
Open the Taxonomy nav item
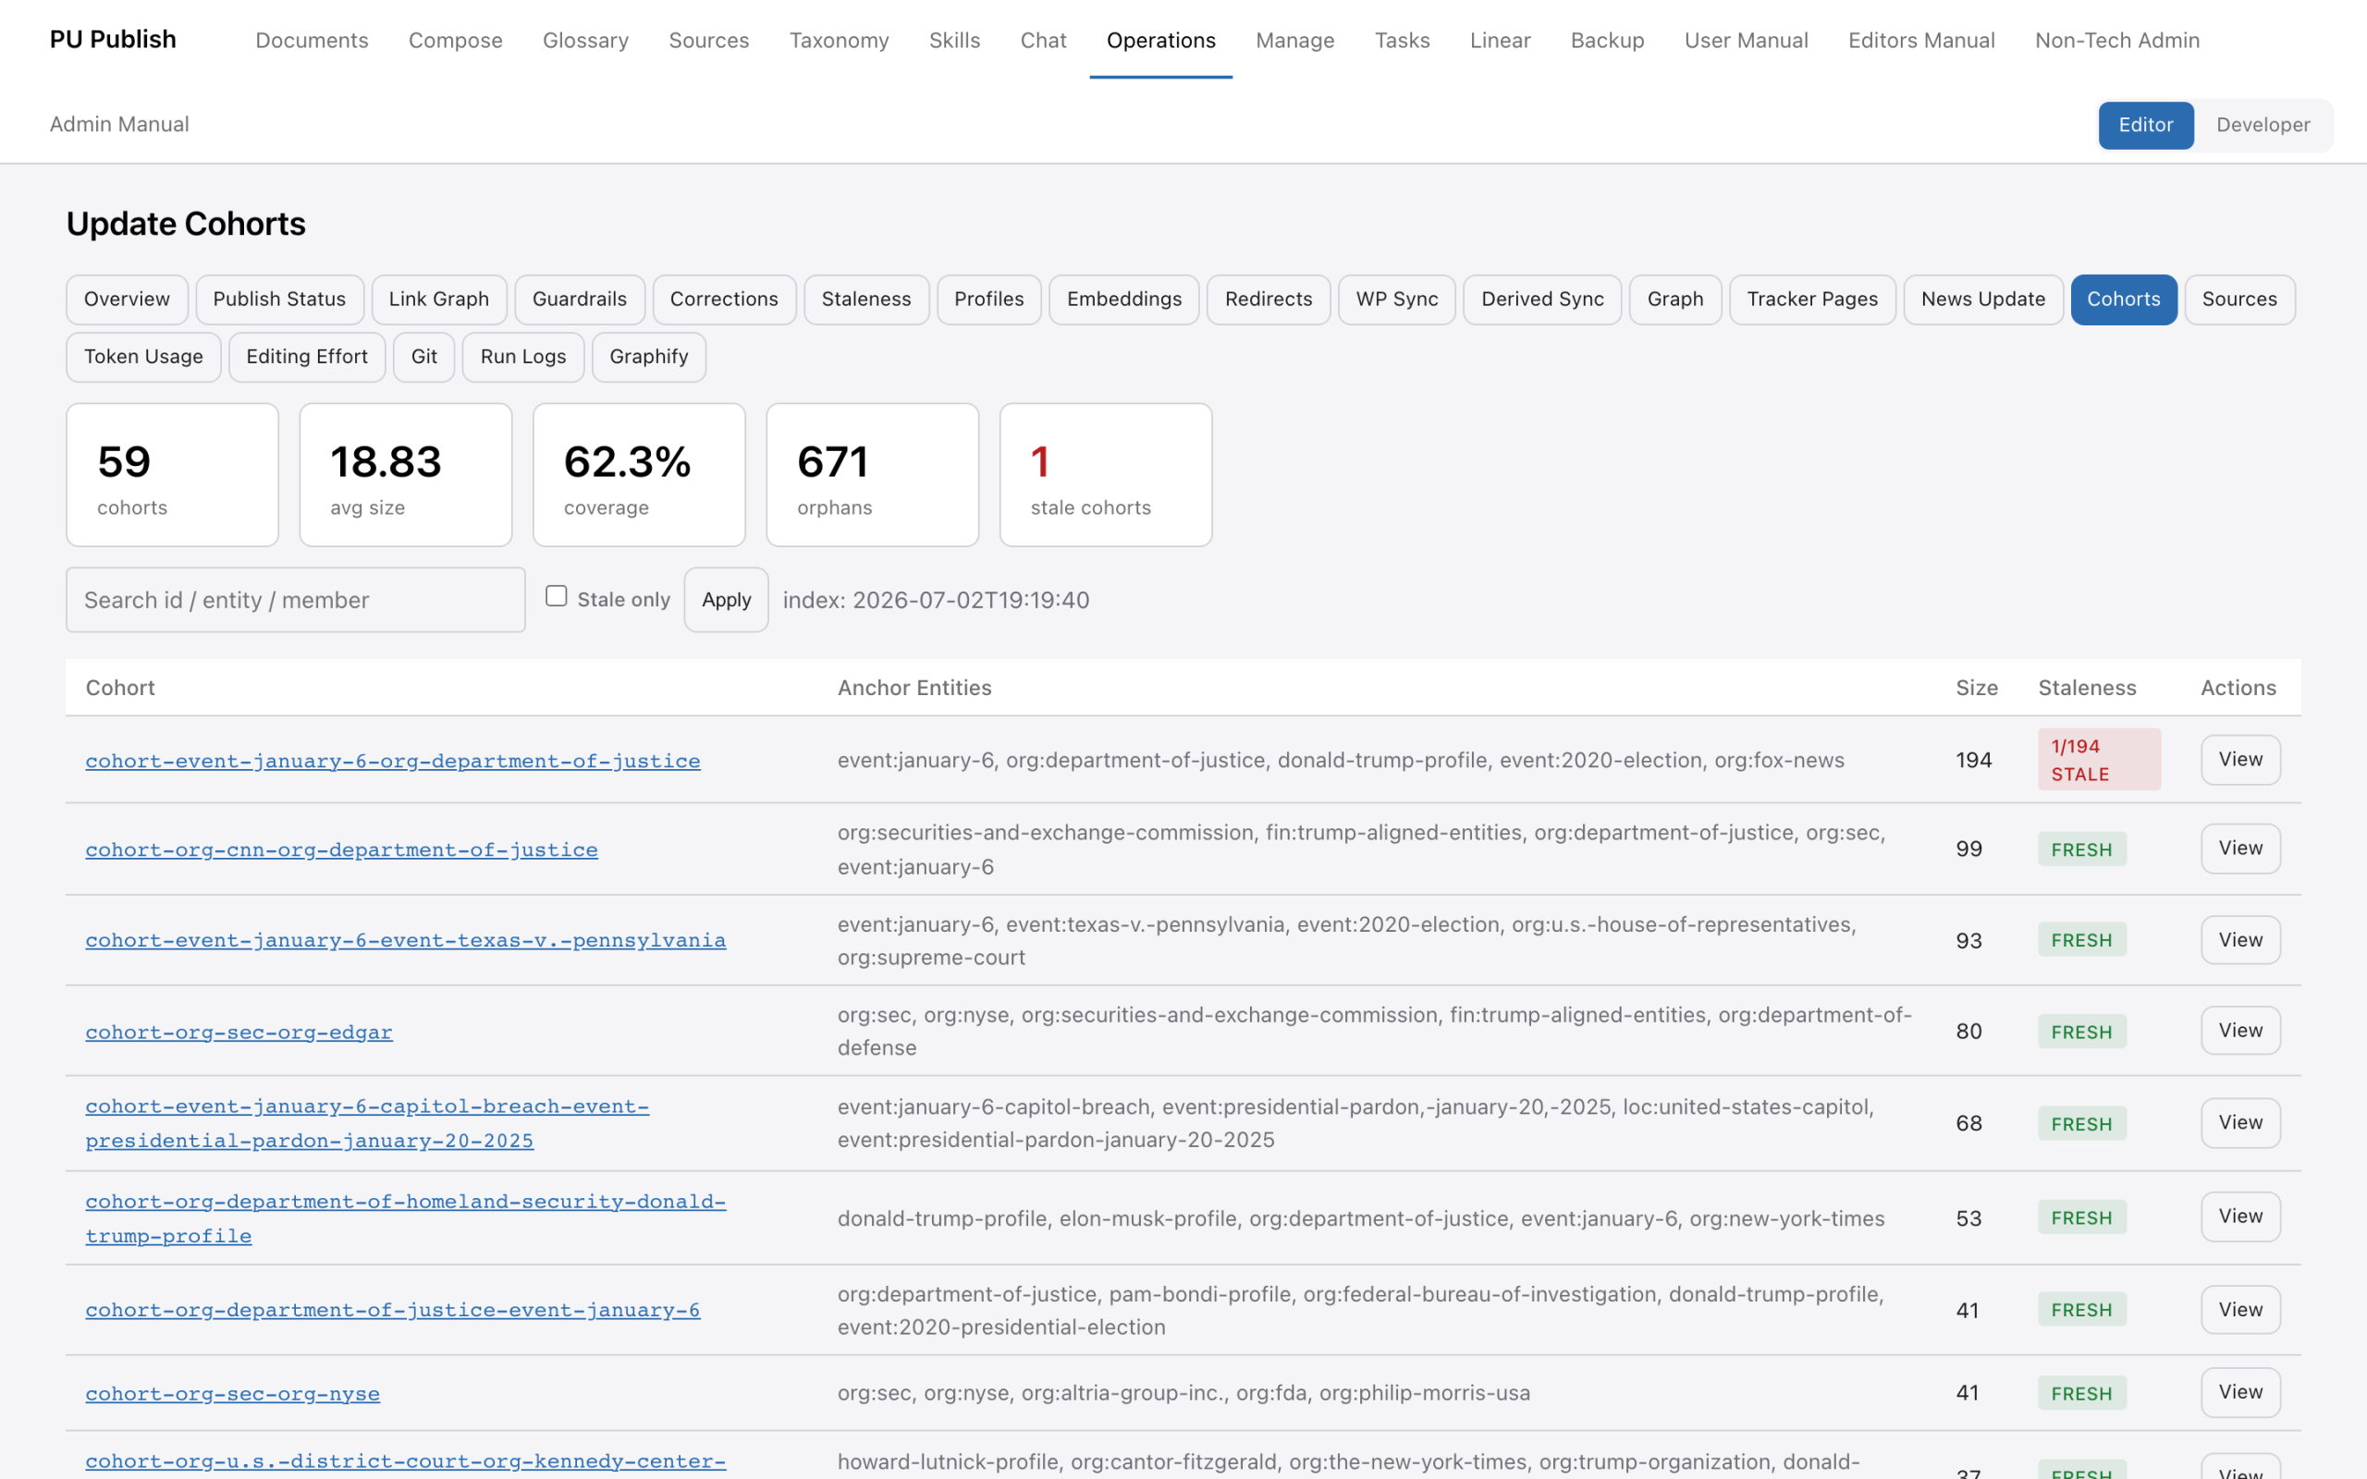coord(840,40)
